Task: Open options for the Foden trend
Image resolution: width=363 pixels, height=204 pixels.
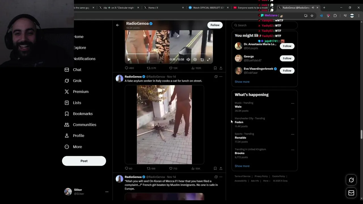Action: click(293, 119)
